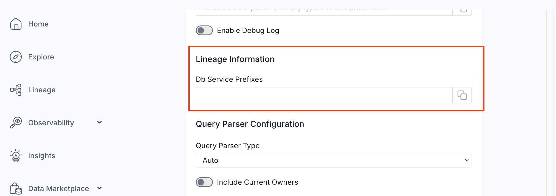This screenshot has height=196, width=556.
Task: Open Insights from the sidebar
Action: tap(42, 156)
